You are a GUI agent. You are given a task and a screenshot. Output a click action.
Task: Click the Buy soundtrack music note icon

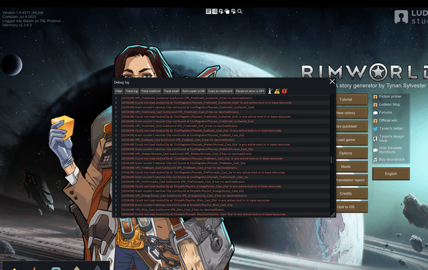[375, 159]
